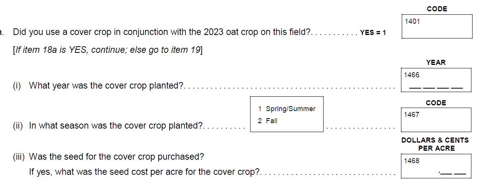Click the year field 1466
This screenshot has height=183, width=478.
click(436, 80)
